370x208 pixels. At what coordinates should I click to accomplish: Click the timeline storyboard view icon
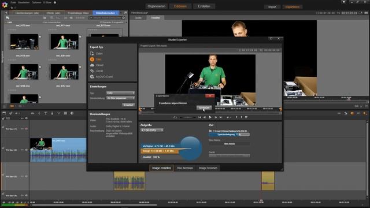tap(4, 113)
